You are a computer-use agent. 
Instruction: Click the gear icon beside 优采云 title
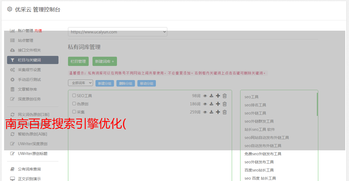10,9
